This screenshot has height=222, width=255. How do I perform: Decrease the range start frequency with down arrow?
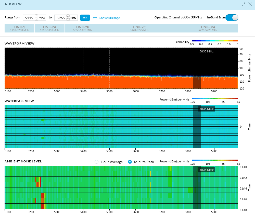tap(36, 19)
